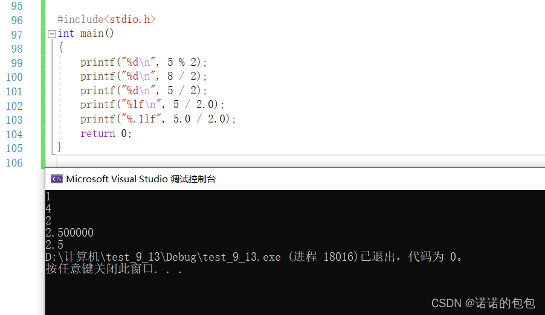This screenshot has width=545, height=315.
Task: Click the 'int main()' declaration
Action: [x=86, y=34]
